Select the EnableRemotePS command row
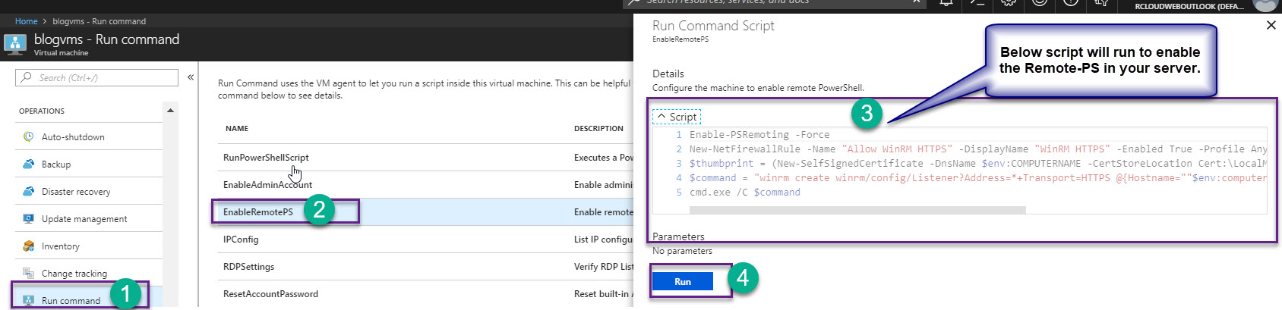The width and height of the screenshot is (1282, 310). [258, 212]
